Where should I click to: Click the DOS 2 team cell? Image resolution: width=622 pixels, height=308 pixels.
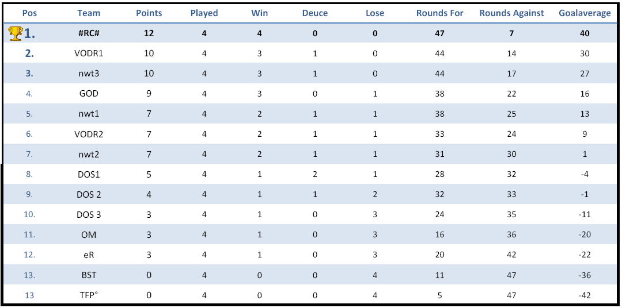click(x=89, y=194)
